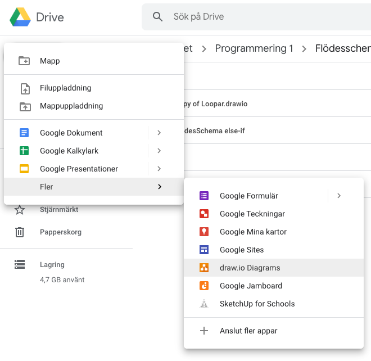Create a new Google Dokument
Image resolution: width=371 pixels, height=361 pixels.
(x=76, y=133)
